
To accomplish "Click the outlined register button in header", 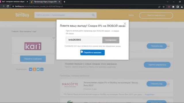I will (156, 15).
